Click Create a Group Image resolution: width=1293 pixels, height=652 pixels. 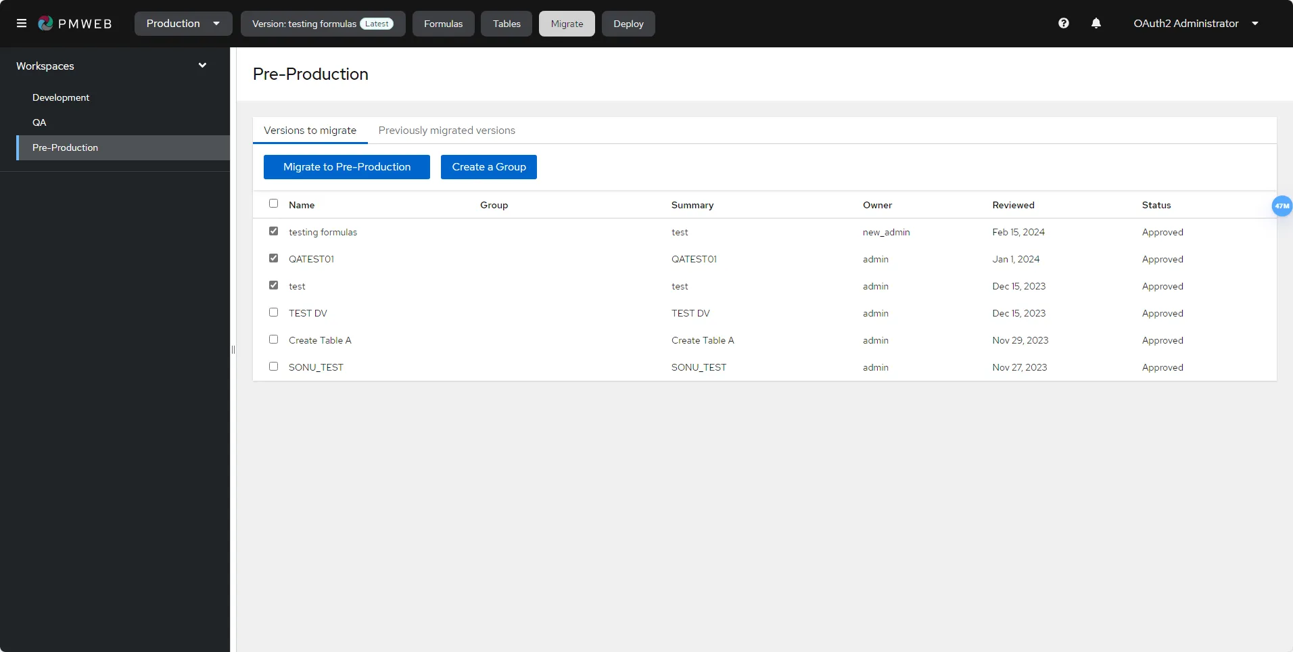[x=488, y=166]
